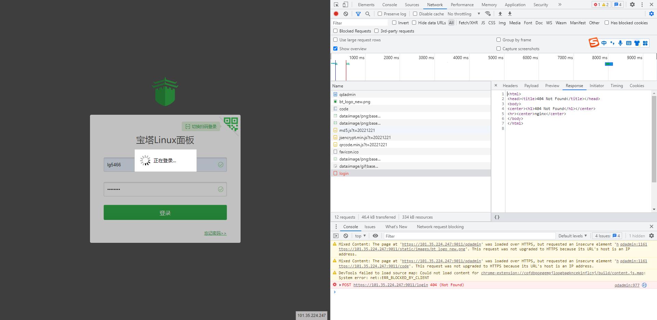657x320 pixels.
Task: Export HAR with the download arrow
Action: 510,14
